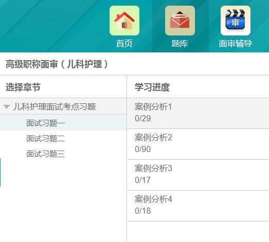Click the 0/29 progress count
The image size is (269, 242).
tap(143, 118)
